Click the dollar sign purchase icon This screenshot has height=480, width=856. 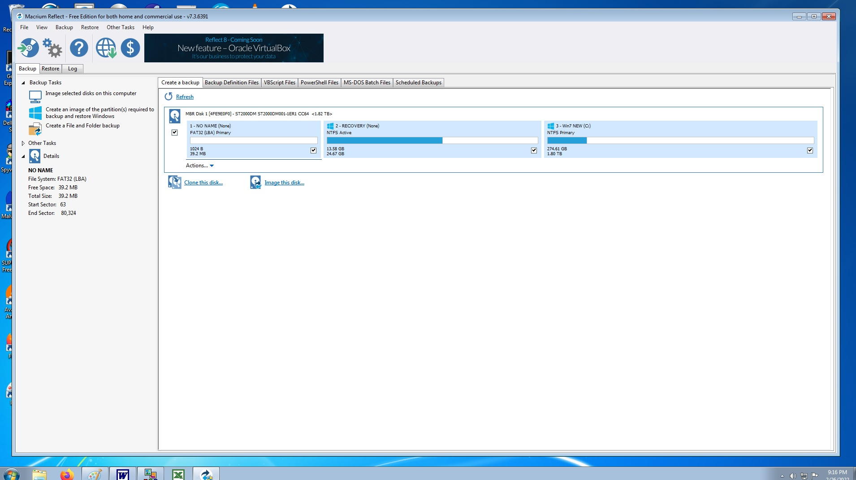coord(130,48)
